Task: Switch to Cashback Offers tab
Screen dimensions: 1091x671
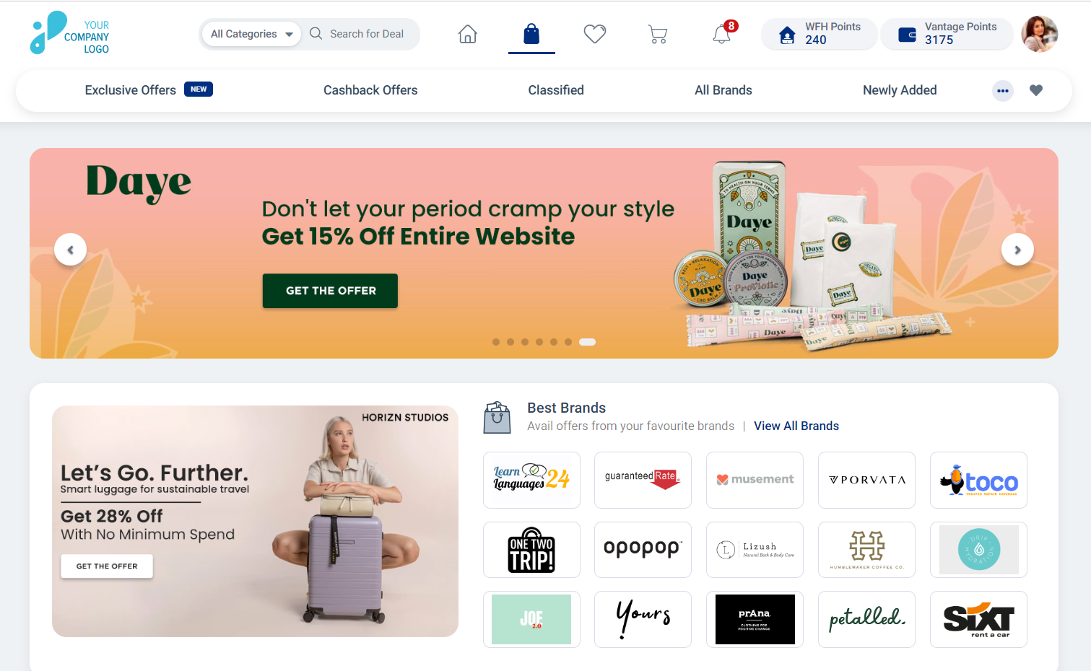Action: tap(370, 90)
